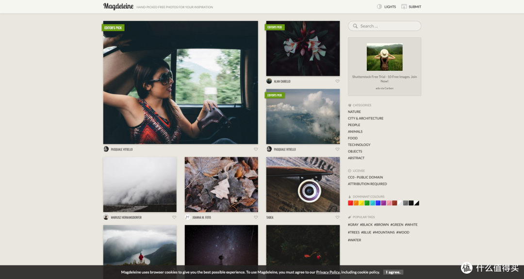Open the #GREEN tag
The width and height of the screenshot is (524, 279).
tap(397, 225)
